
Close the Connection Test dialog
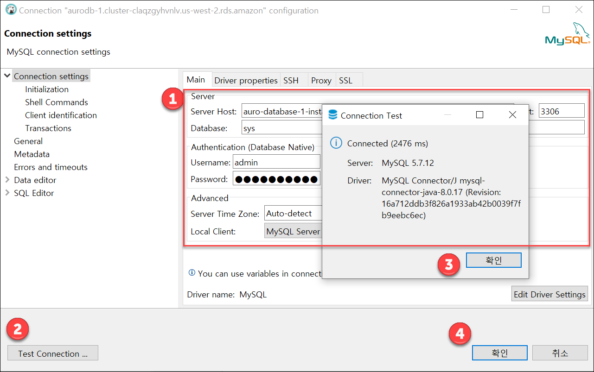512,115
